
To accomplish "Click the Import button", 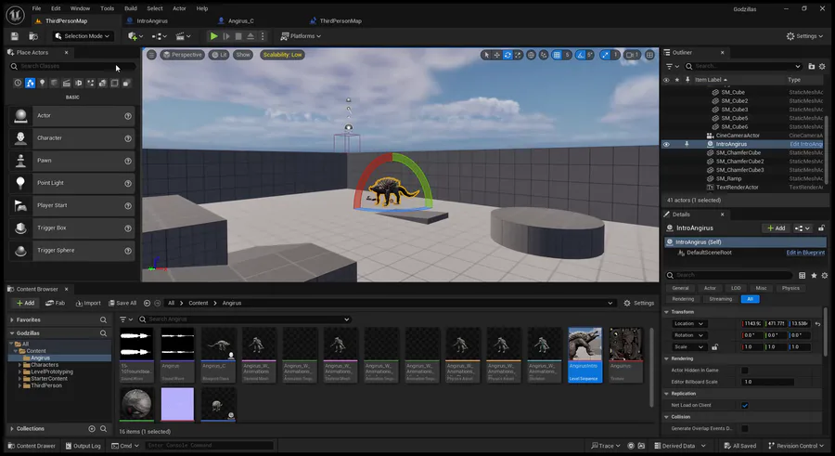I will (x=88, y=303).
